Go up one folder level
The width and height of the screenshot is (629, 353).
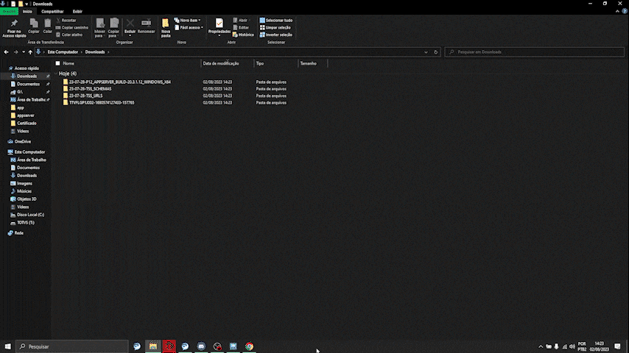30,51
